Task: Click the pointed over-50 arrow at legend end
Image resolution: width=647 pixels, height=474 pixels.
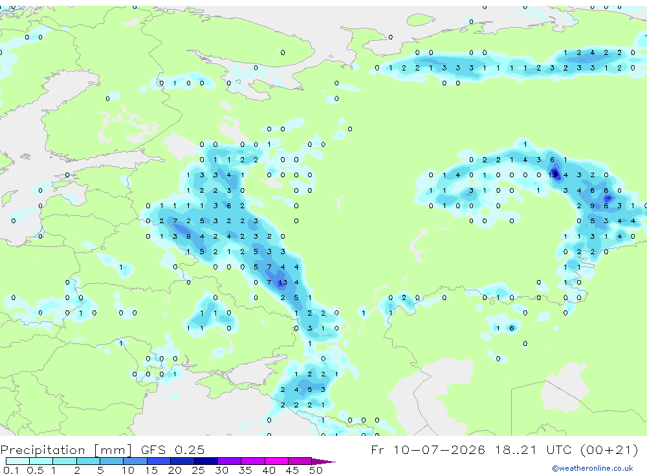Action: pyautogui.click(x=323, y=462)
